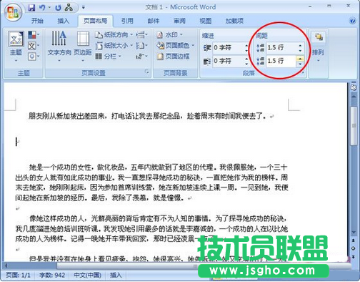Click the spacing after 1.5 行 field
Image resolution: width=360 pixels, height=282 pixels.
pyautogui.click(x=281, y=62)
